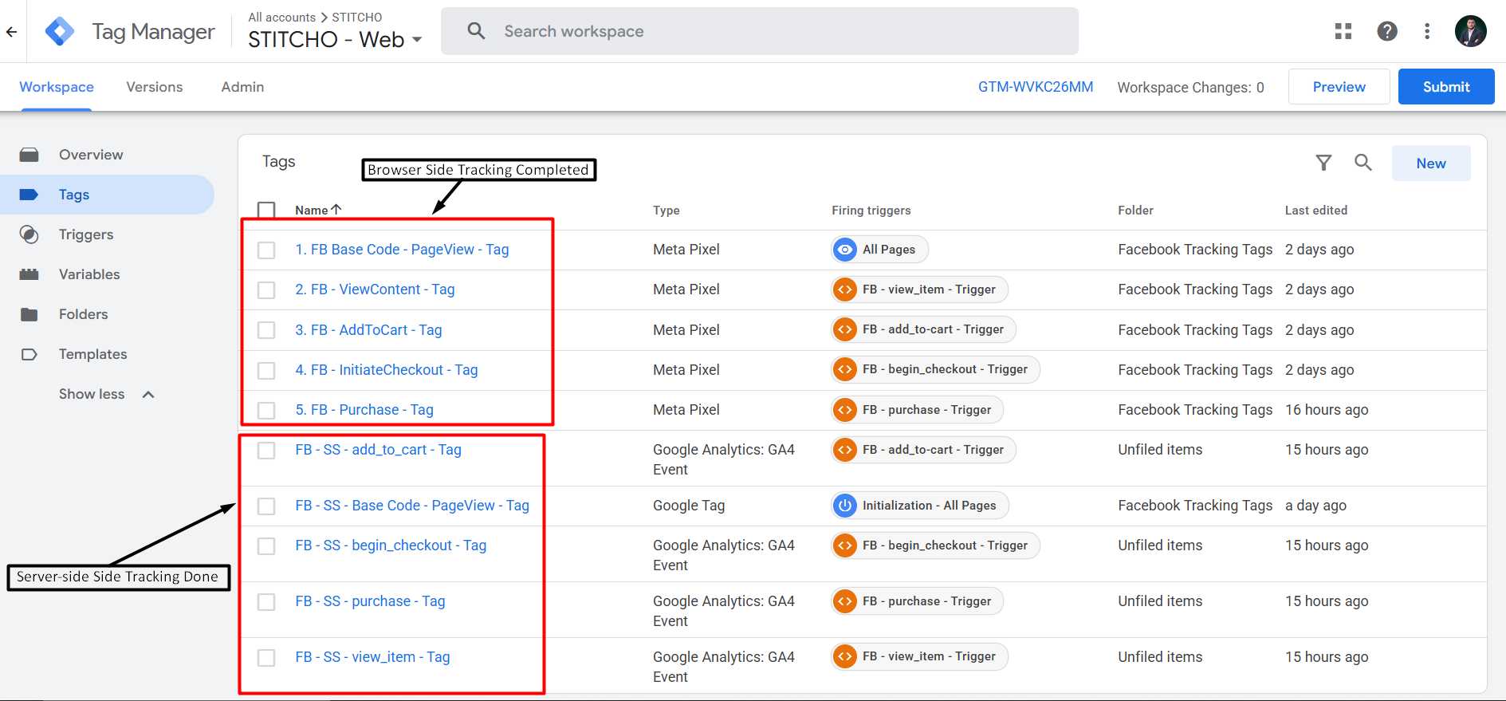Click the search magnifier in the workspace bar
The width and height of the screenshot is (1506, 701).
click(x=476, y=31)
